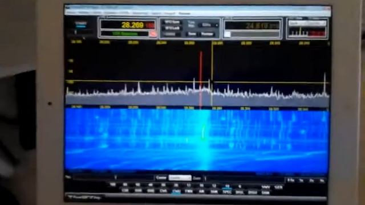Switch mode to CWL

click(x=164, y=191)
